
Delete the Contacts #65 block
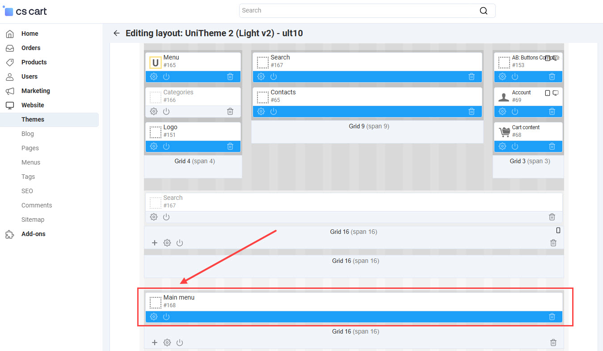pyautogui.click(x=472, y=111)
